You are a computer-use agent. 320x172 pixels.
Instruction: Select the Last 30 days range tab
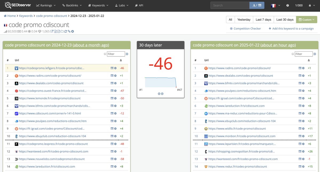coord(285,20)
